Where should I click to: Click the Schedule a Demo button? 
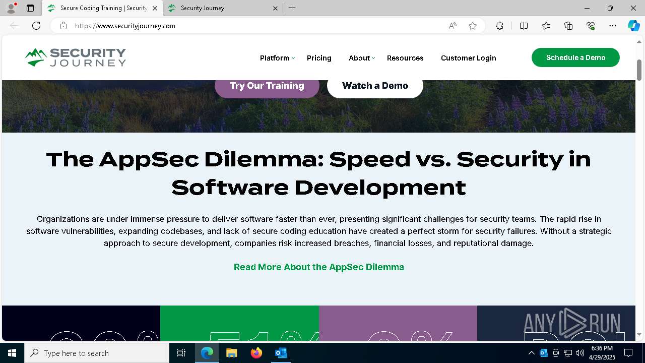coord(575,57)
